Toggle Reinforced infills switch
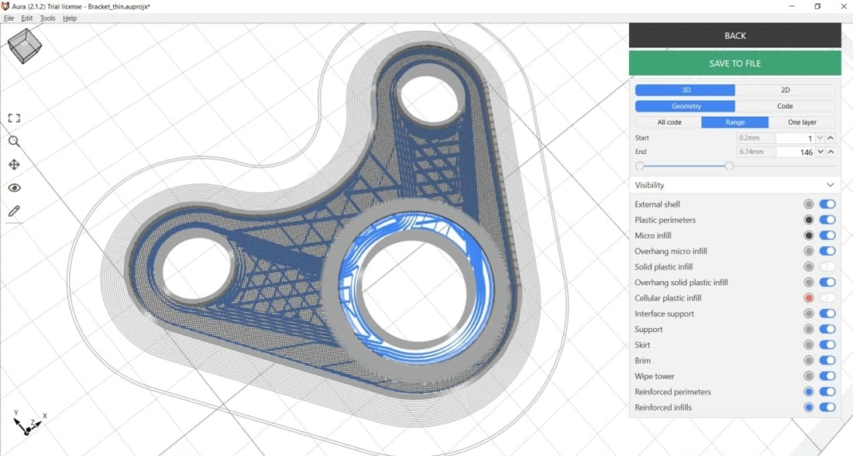This screenshot has height=456, width=853. (x=827, y=407)
